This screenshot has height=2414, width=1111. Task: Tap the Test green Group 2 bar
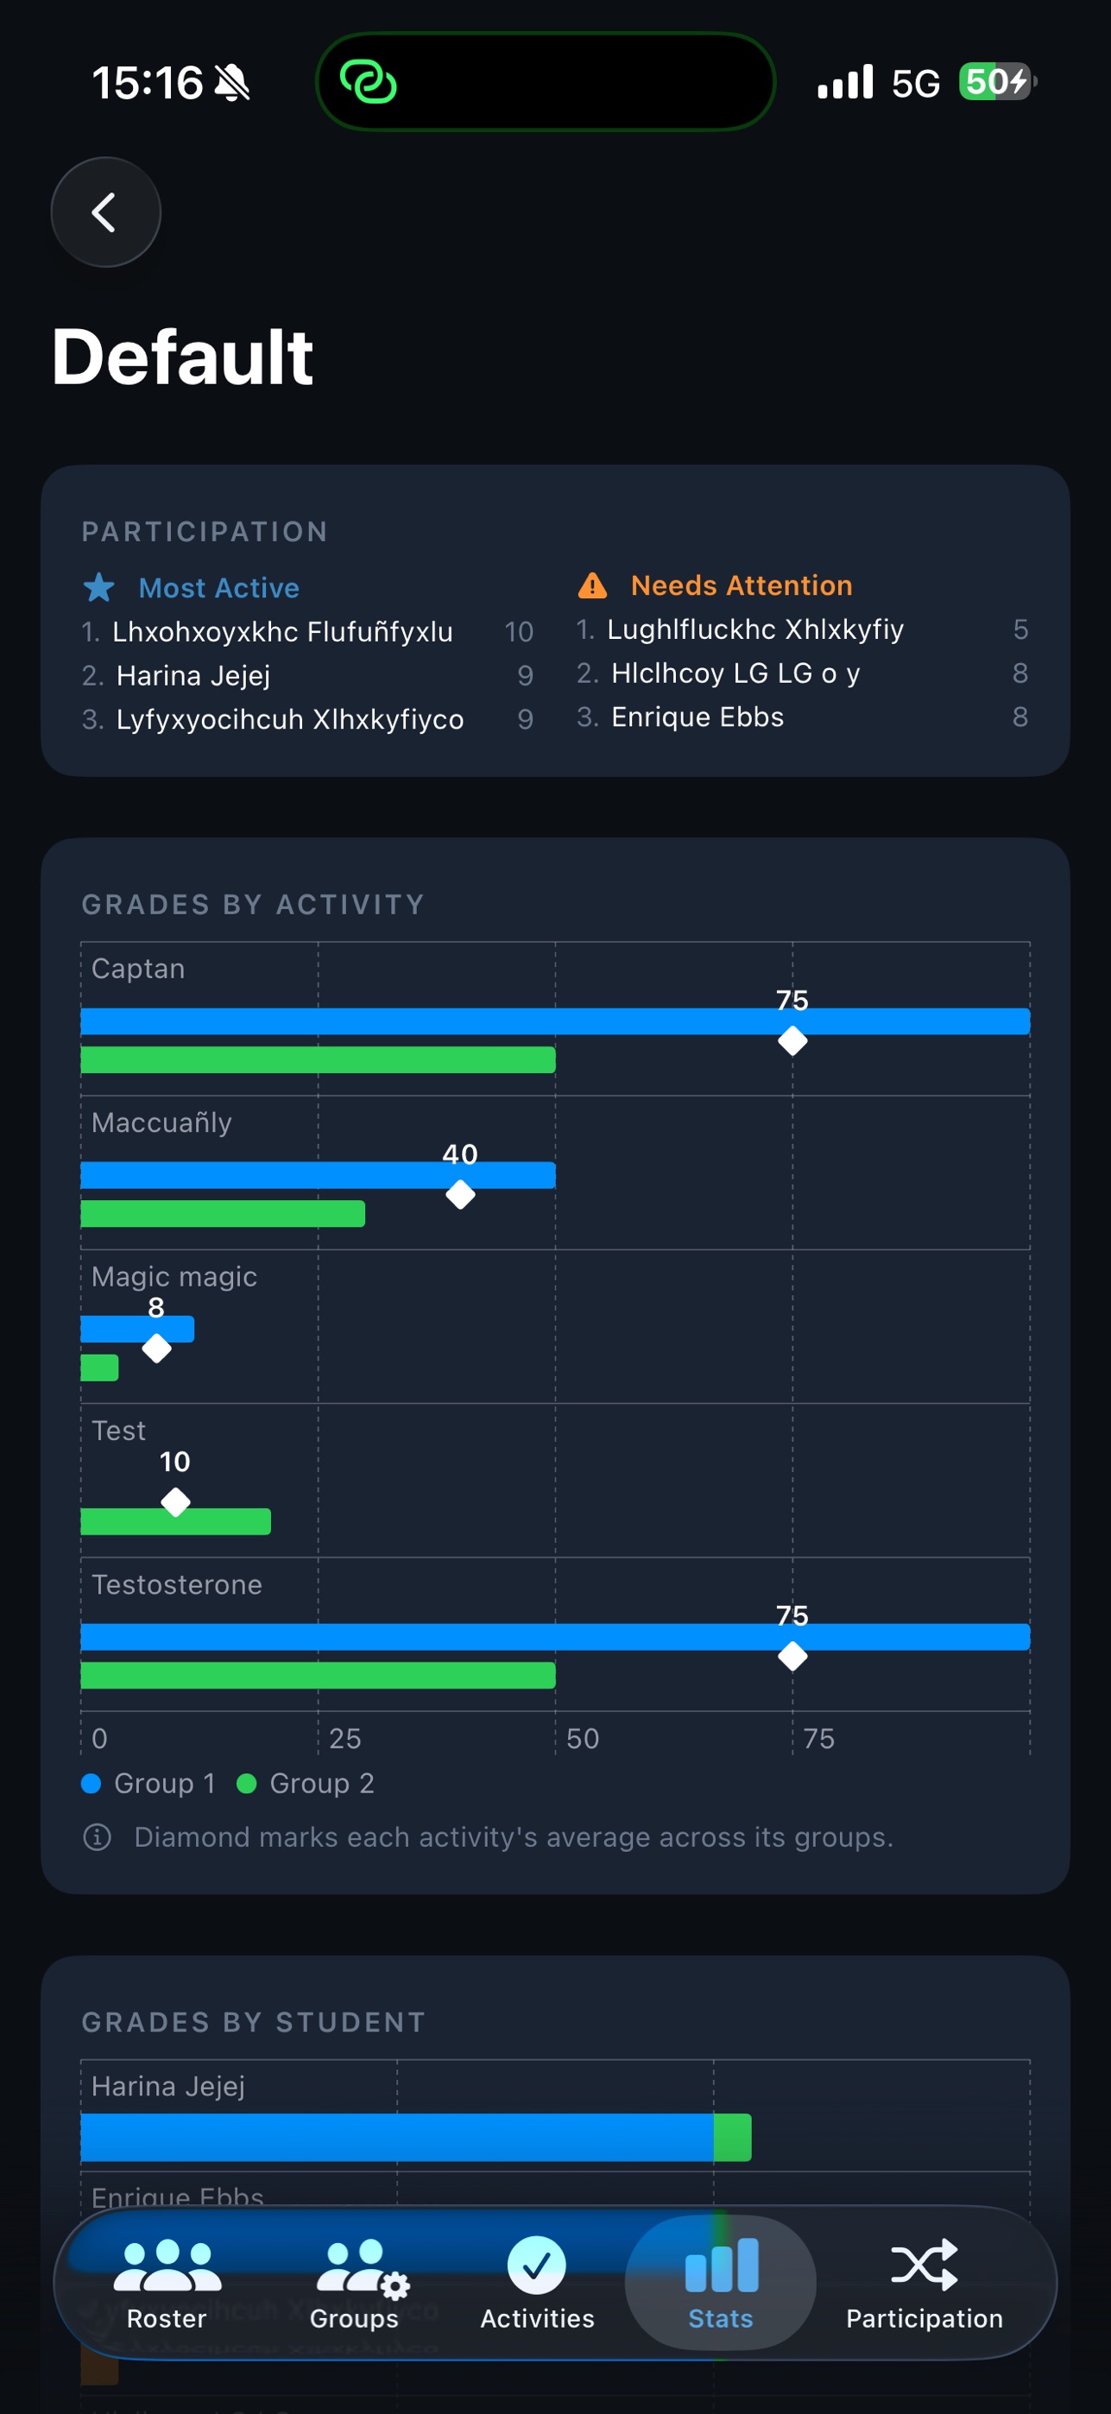[x=176, y=1522]
